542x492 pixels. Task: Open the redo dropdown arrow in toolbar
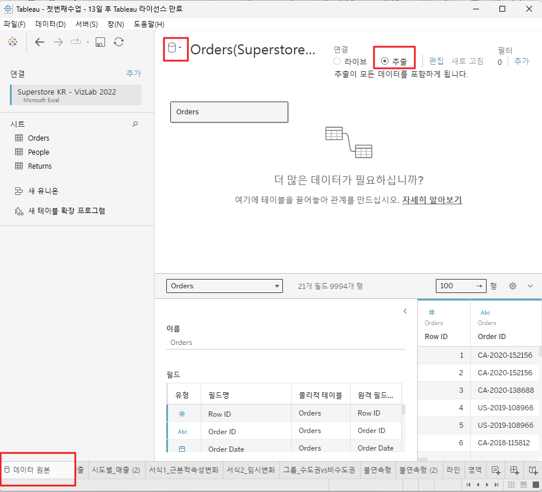coord(88,42)
